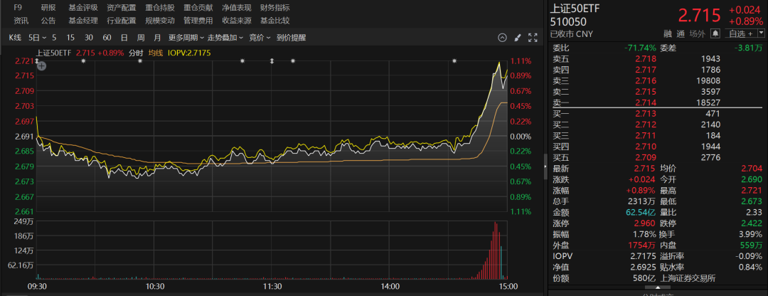
Task: Open 资产配置 asset allocation
Action: point(122,7)
